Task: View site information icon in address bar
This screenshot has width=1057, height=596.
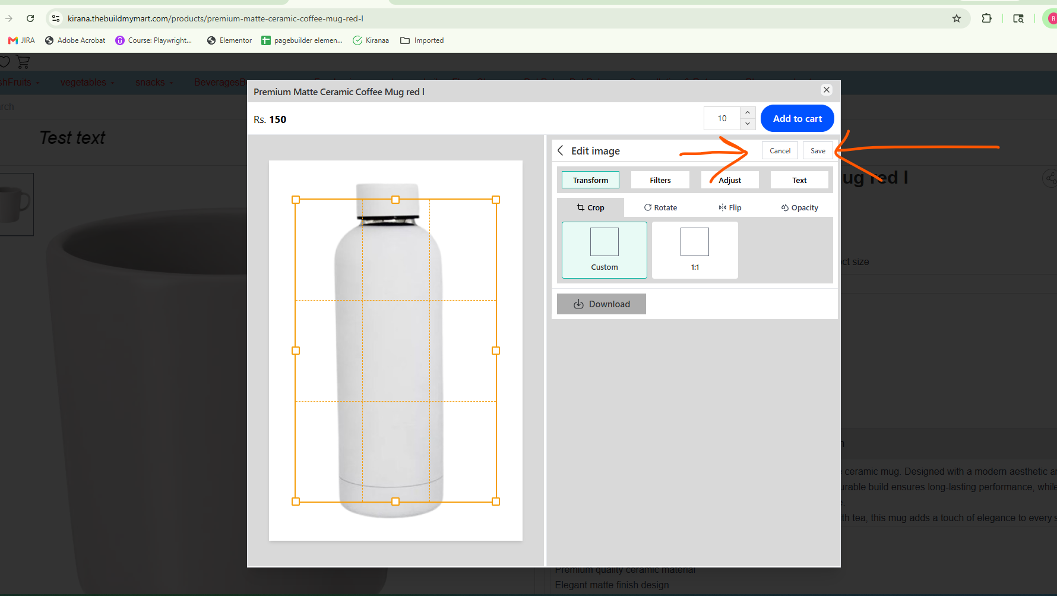Action: tap(56, 18)
